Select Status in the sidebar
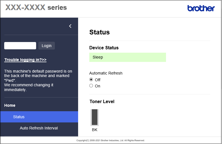Screen dimensions: 222x144 (x=19, y=117)
